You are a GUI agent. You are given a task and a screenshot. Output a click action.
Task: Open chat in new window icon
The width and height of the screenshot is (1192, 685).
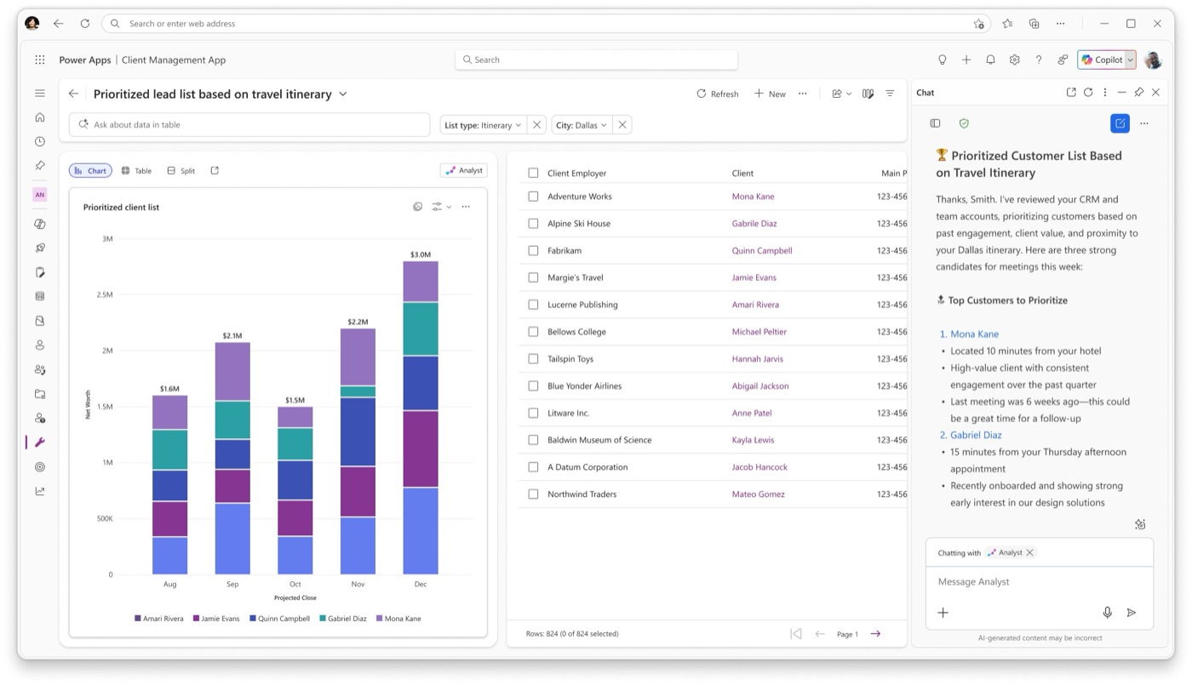click(1071, 92)
